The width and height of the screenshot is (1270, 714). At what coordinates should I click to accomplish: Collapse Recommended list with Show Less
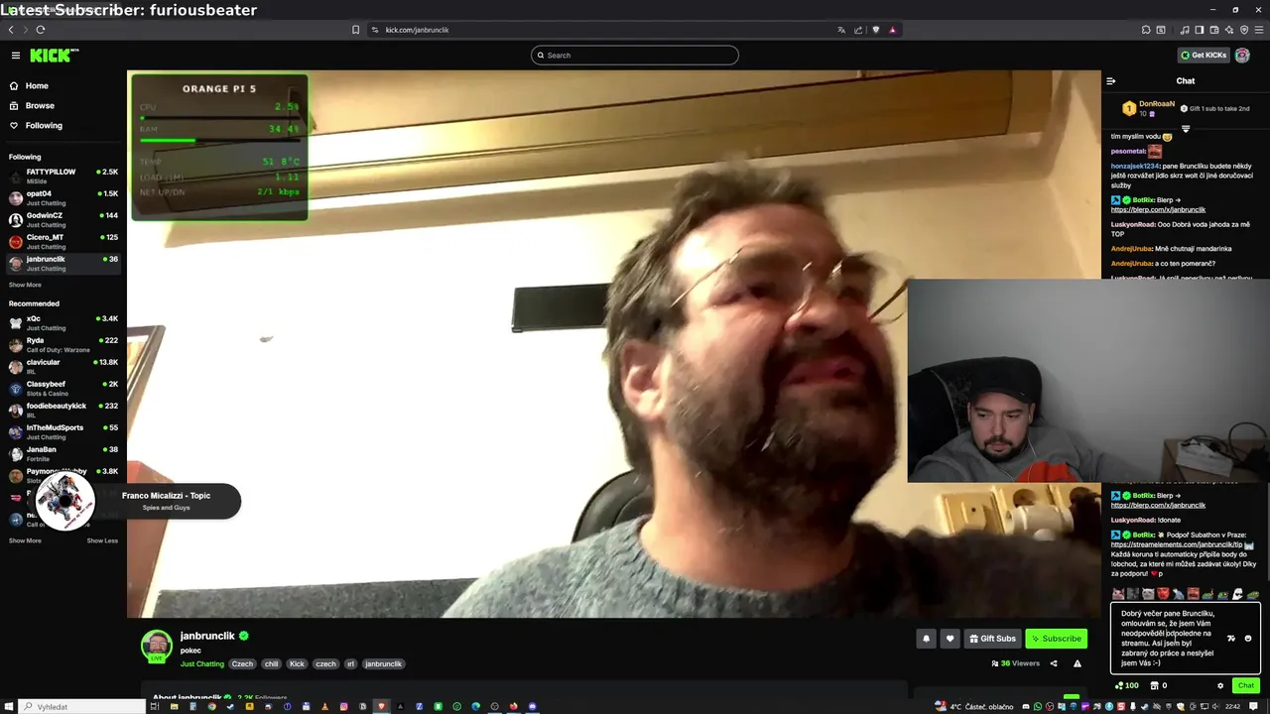point(102,540)
